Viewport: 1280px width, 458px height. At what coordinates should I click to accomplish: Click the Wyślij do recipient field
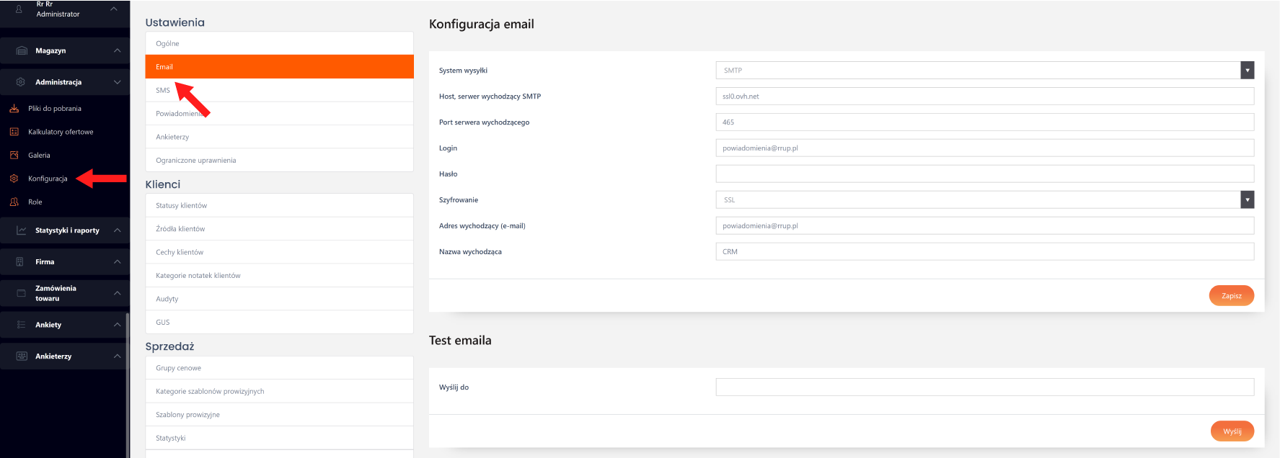[x=984, y=387]
